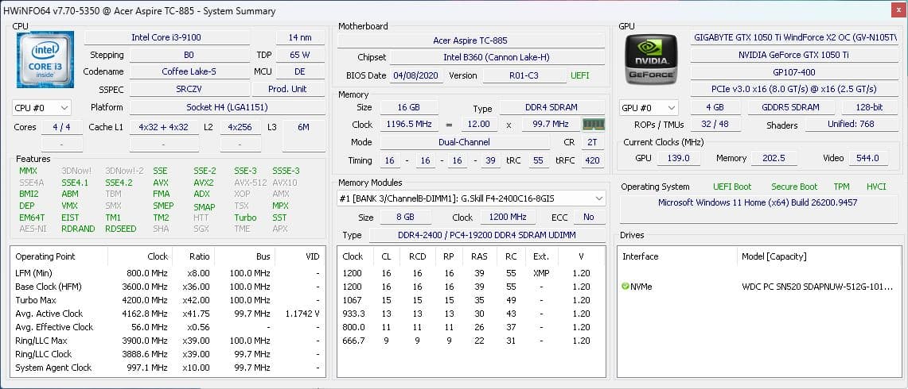Screen dimensions: 908x389
Task: Click the SRCZV SSPEC value
Action: (x=189, y=89)
